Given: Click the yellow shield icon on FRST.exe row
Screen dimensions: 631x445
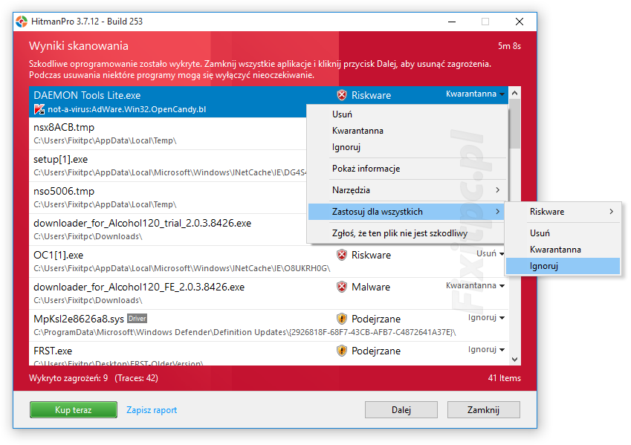Looking at the screenshot, I should pos(342,351).
